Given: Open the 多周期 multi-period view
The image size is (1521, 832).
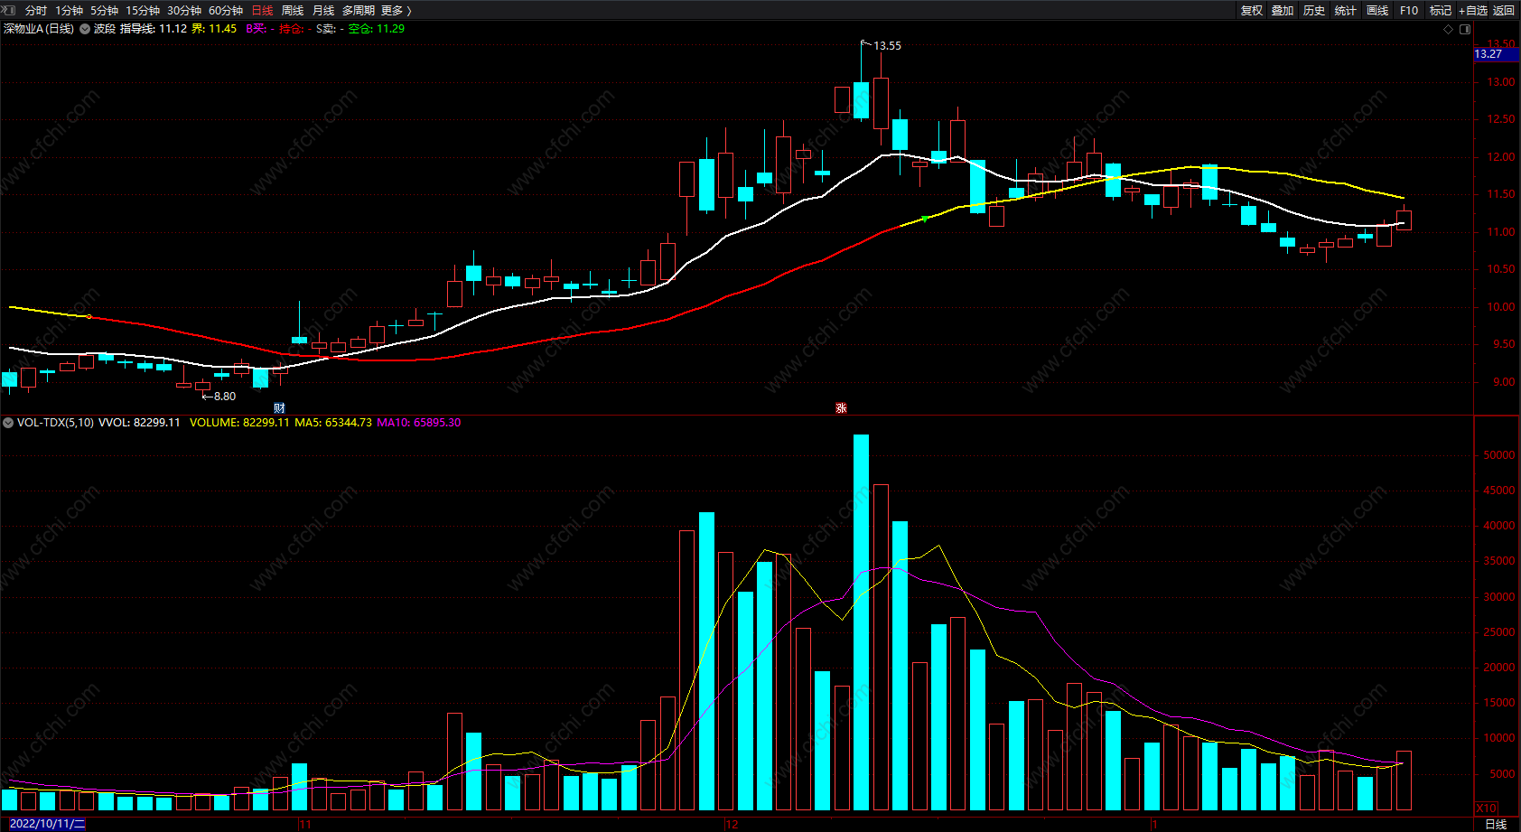Looking at the screenshot, I should 359,10.
